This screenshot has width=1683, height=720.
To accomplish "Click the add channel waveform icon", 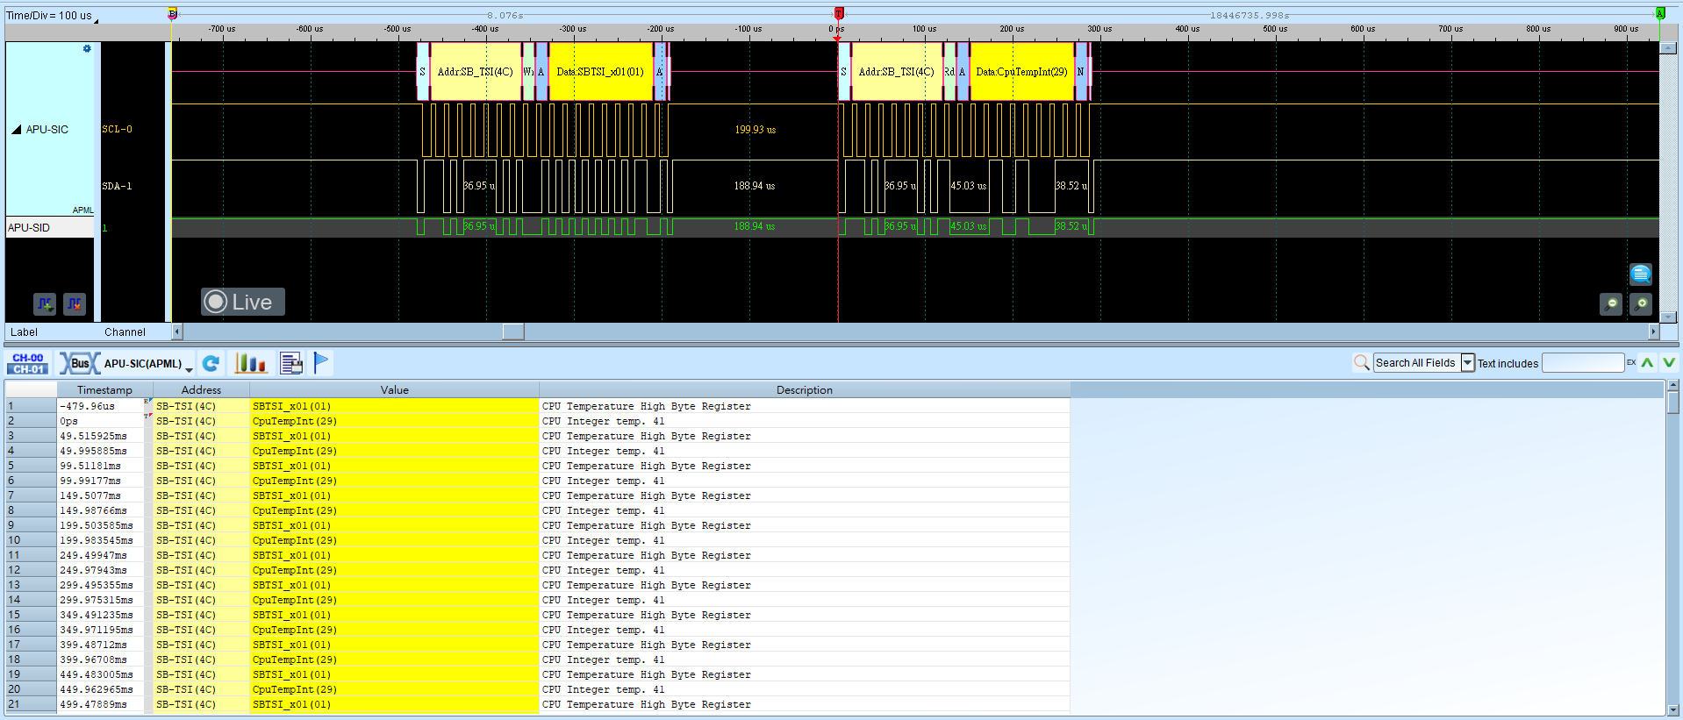I will coord(45,303).
